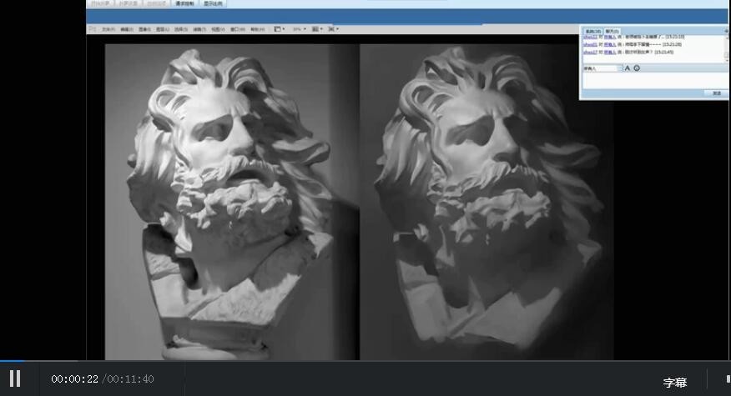Screen dimensions: 731x396
Task: Open the 帮助 Help menu
Action: pos(257,29)
